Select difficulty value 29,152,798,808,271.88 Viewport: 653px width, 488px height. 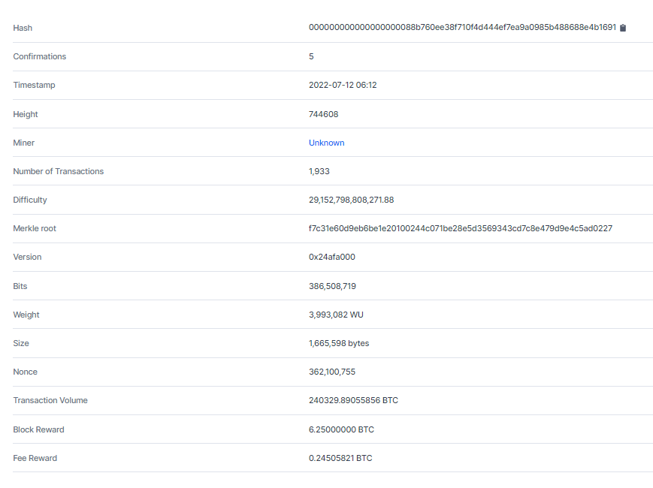[x=351, y=200]
